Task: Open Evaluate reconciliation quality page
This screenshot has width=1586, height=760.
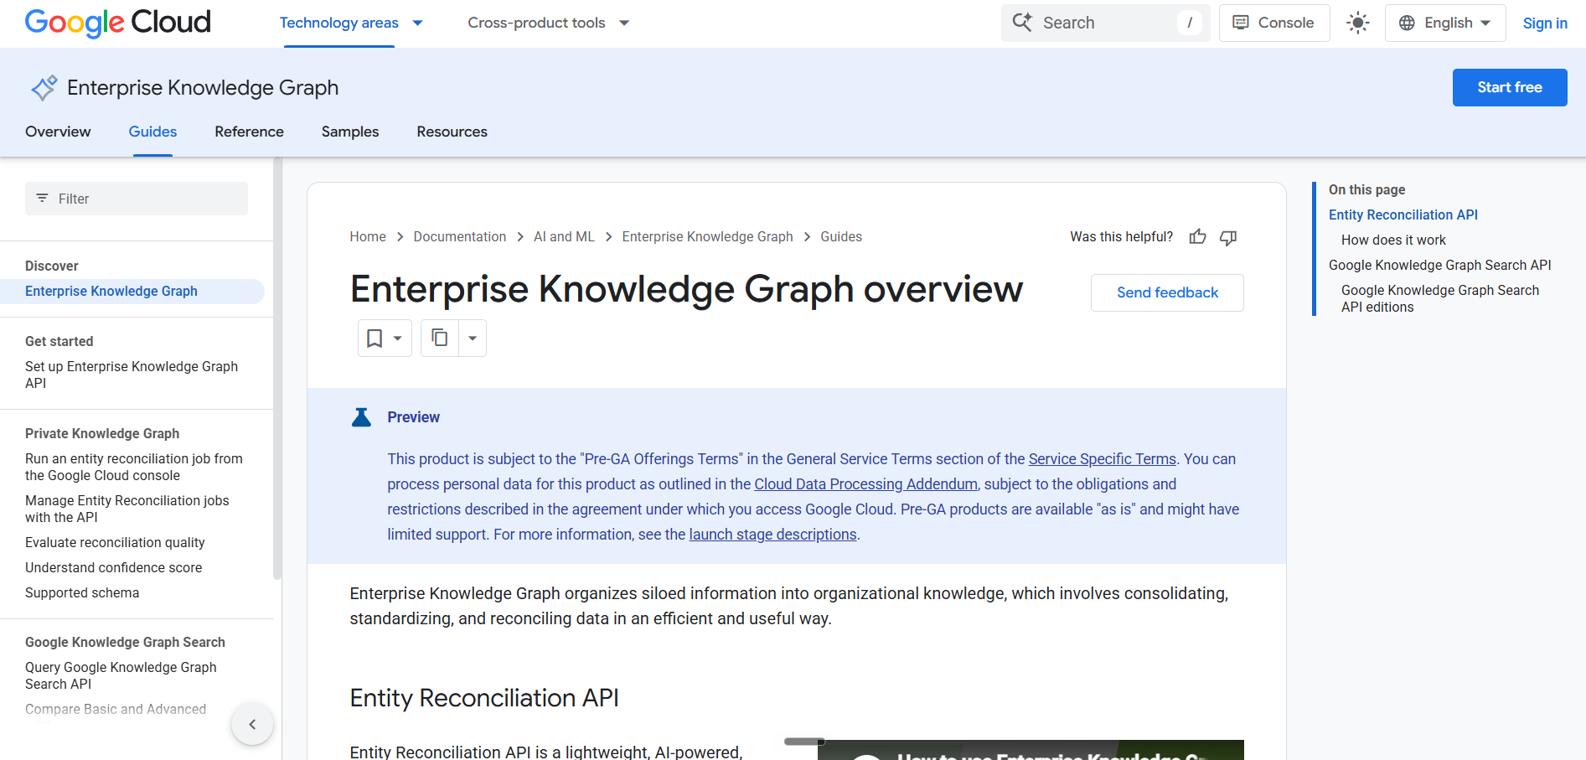Action: click(115, 542)
